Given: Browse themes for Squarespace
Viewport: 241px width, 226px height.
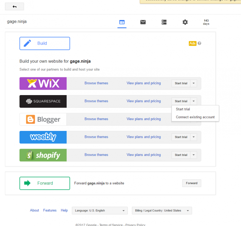Looking at the screenshot, I should (x=96, y=101).
